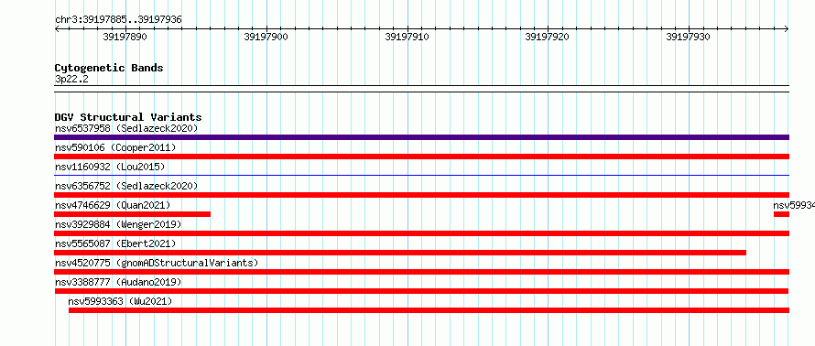Click the red bar for nsv3388777
Viewport: 815px width, 346px height.
tap(421, 291)
